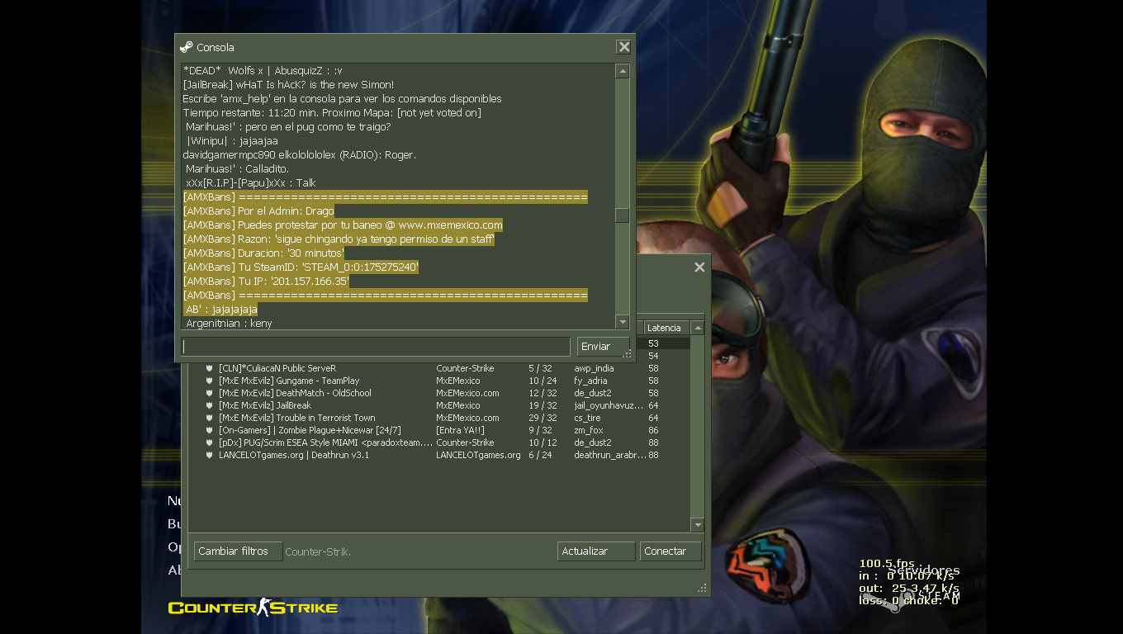
Task: Click the fy_adria map cell
Action: pos(590,381)
